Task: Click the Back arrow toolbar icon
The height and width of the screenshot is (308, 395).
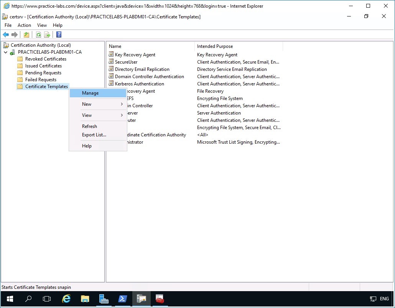Action: [6, 34]
